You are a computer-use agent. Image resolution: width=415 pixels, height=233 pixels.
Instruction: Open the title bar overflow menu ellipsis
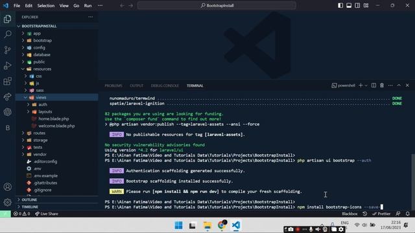click(100, 6)
